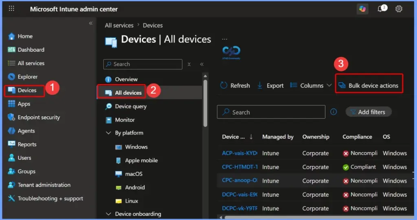Open device ACP-vais-KYD
This screenshot has height=220, width=417.
[239, 153]
